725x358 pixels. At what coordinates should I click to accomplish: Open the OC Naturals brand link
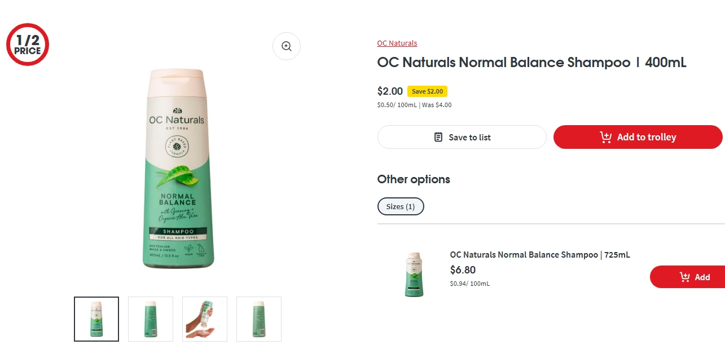coord(397,43)
